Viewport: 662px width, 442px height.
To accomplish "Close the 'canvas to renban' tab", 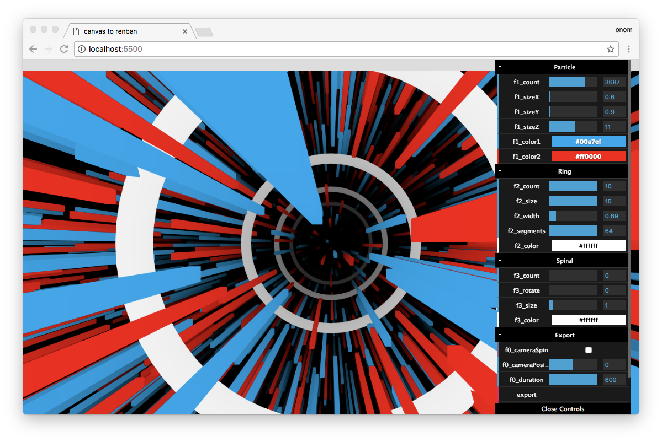I will (x=185, y=31).
